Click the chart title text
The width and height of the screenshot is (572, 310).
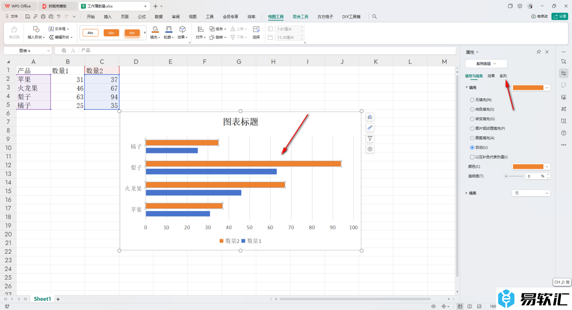click(x=241, y=122)
